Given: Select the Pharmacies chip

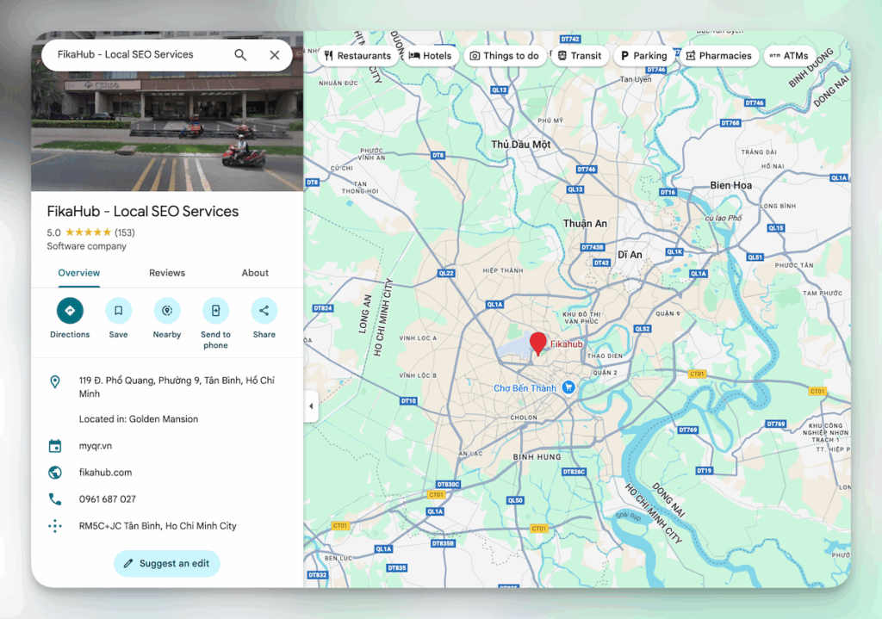Looking at the screenshot, I should tap(719, 56).
